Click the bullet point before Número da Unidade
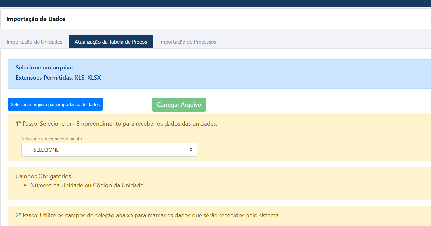This screenshot has height=226, width=431. click(x=25, y=186)
